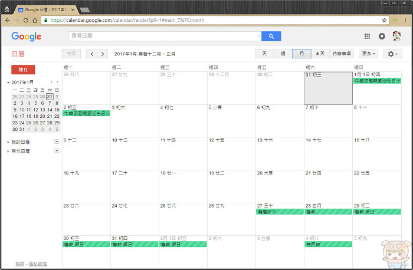Go back to the previous browser page

point(8,20)
